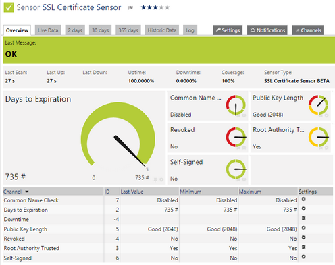
Task: Open the Channels button
Action: coord(308,30)
